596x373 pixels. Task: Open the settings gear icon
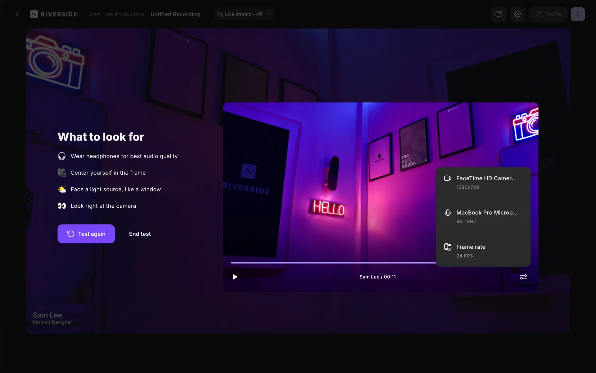pyautogui.click(x=517, y=14)
